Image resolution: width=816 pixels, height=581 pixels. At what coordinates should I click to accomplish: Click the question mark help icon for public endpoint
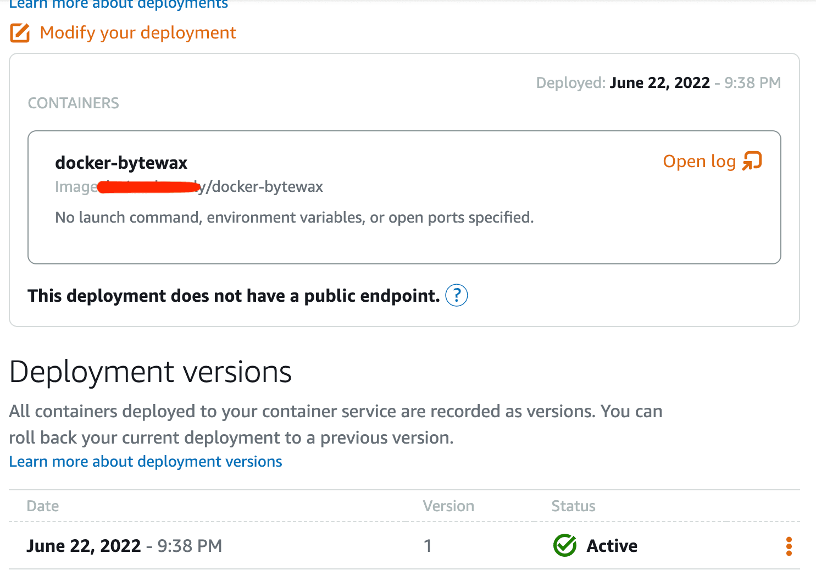(x=456, y=296)
